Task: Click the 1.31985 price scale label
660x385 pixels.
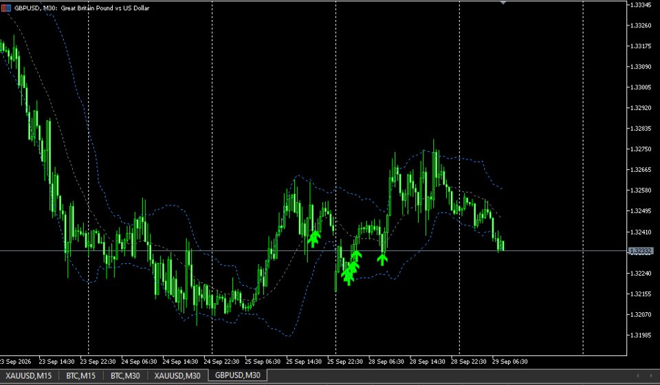Action: [640, 335]
